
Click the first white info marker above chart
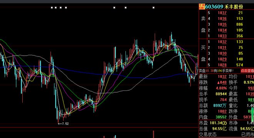52,8
